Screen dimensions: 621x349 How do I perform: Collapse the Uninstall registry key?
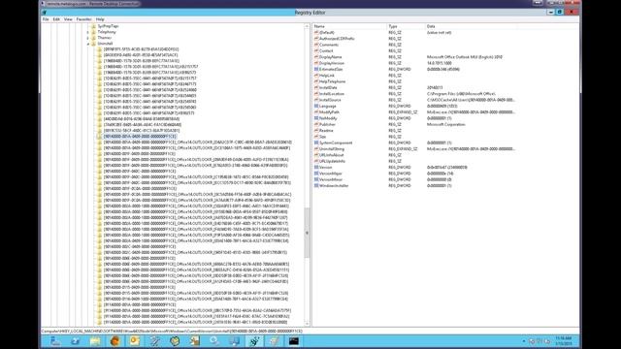pos(88,44)
